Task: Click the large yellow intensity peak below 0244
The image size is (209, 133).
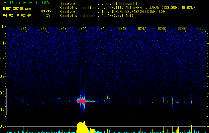Action: (x=82, y=127)
